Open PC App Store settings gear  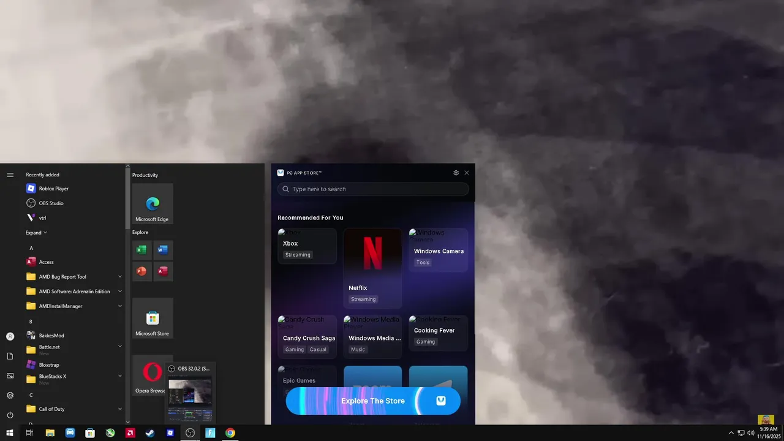456,173
